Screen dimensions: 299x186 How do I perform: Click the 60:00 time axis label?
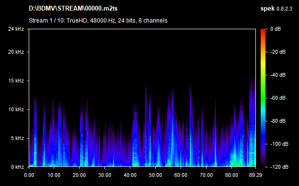click(181, 175)
